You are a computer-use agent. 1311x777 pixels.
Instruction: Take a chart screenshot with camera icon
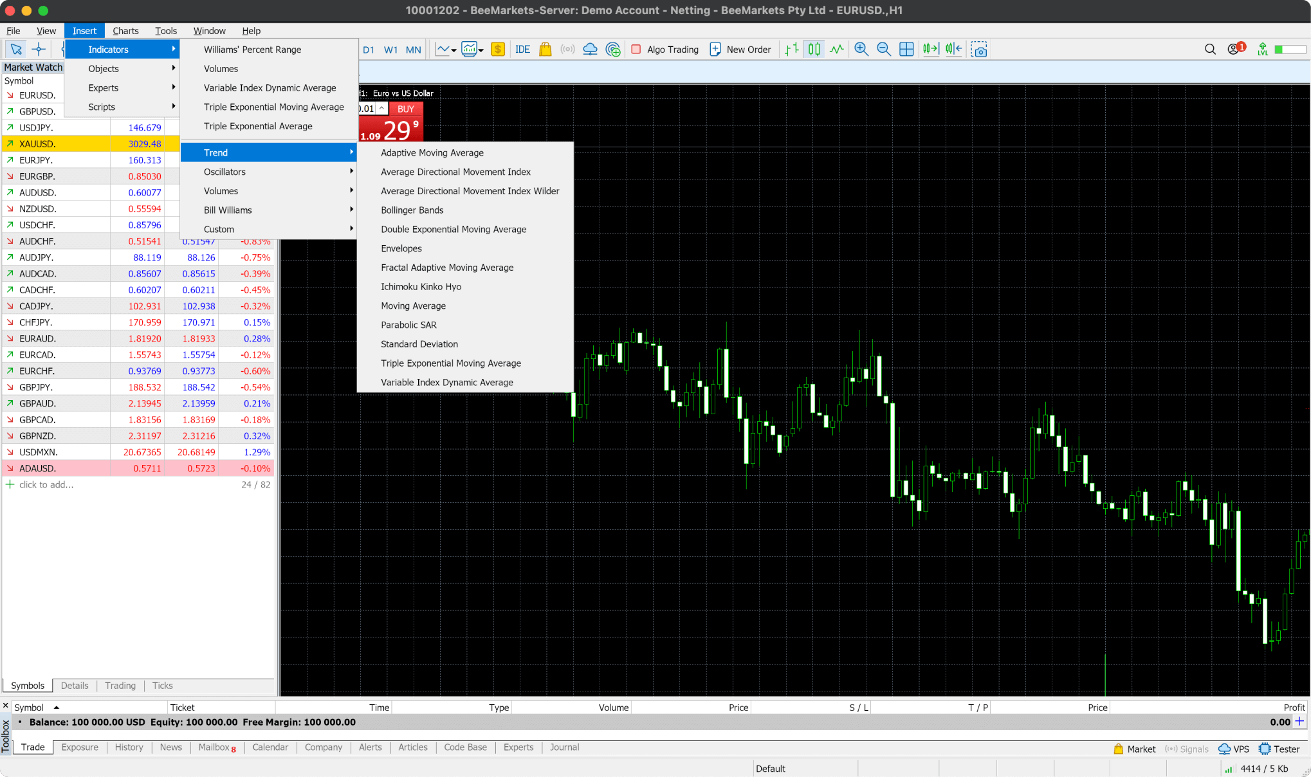point(979,50)
